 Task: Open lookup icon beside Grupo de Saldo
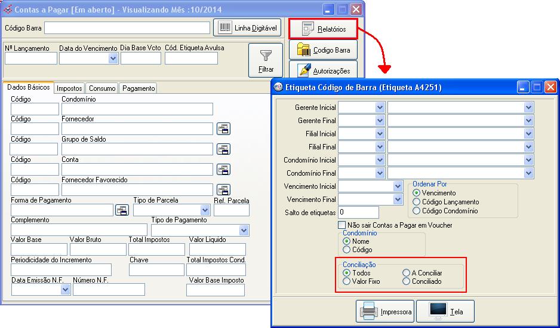pos(223,149)
